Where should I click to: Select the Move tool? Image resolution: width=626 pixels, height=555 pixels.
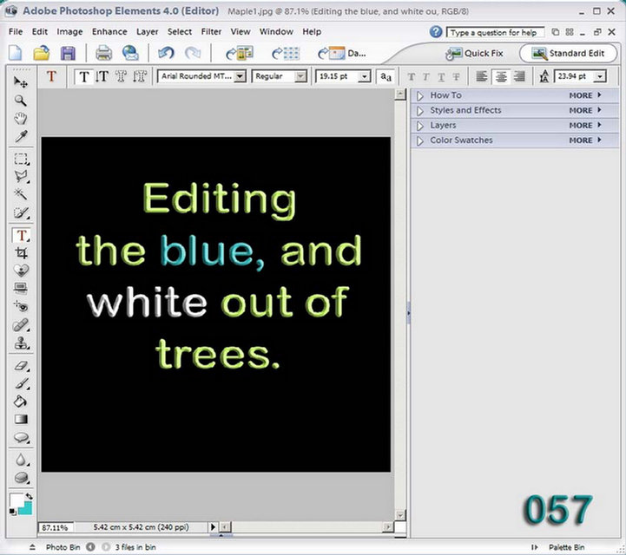click(21, 82)
